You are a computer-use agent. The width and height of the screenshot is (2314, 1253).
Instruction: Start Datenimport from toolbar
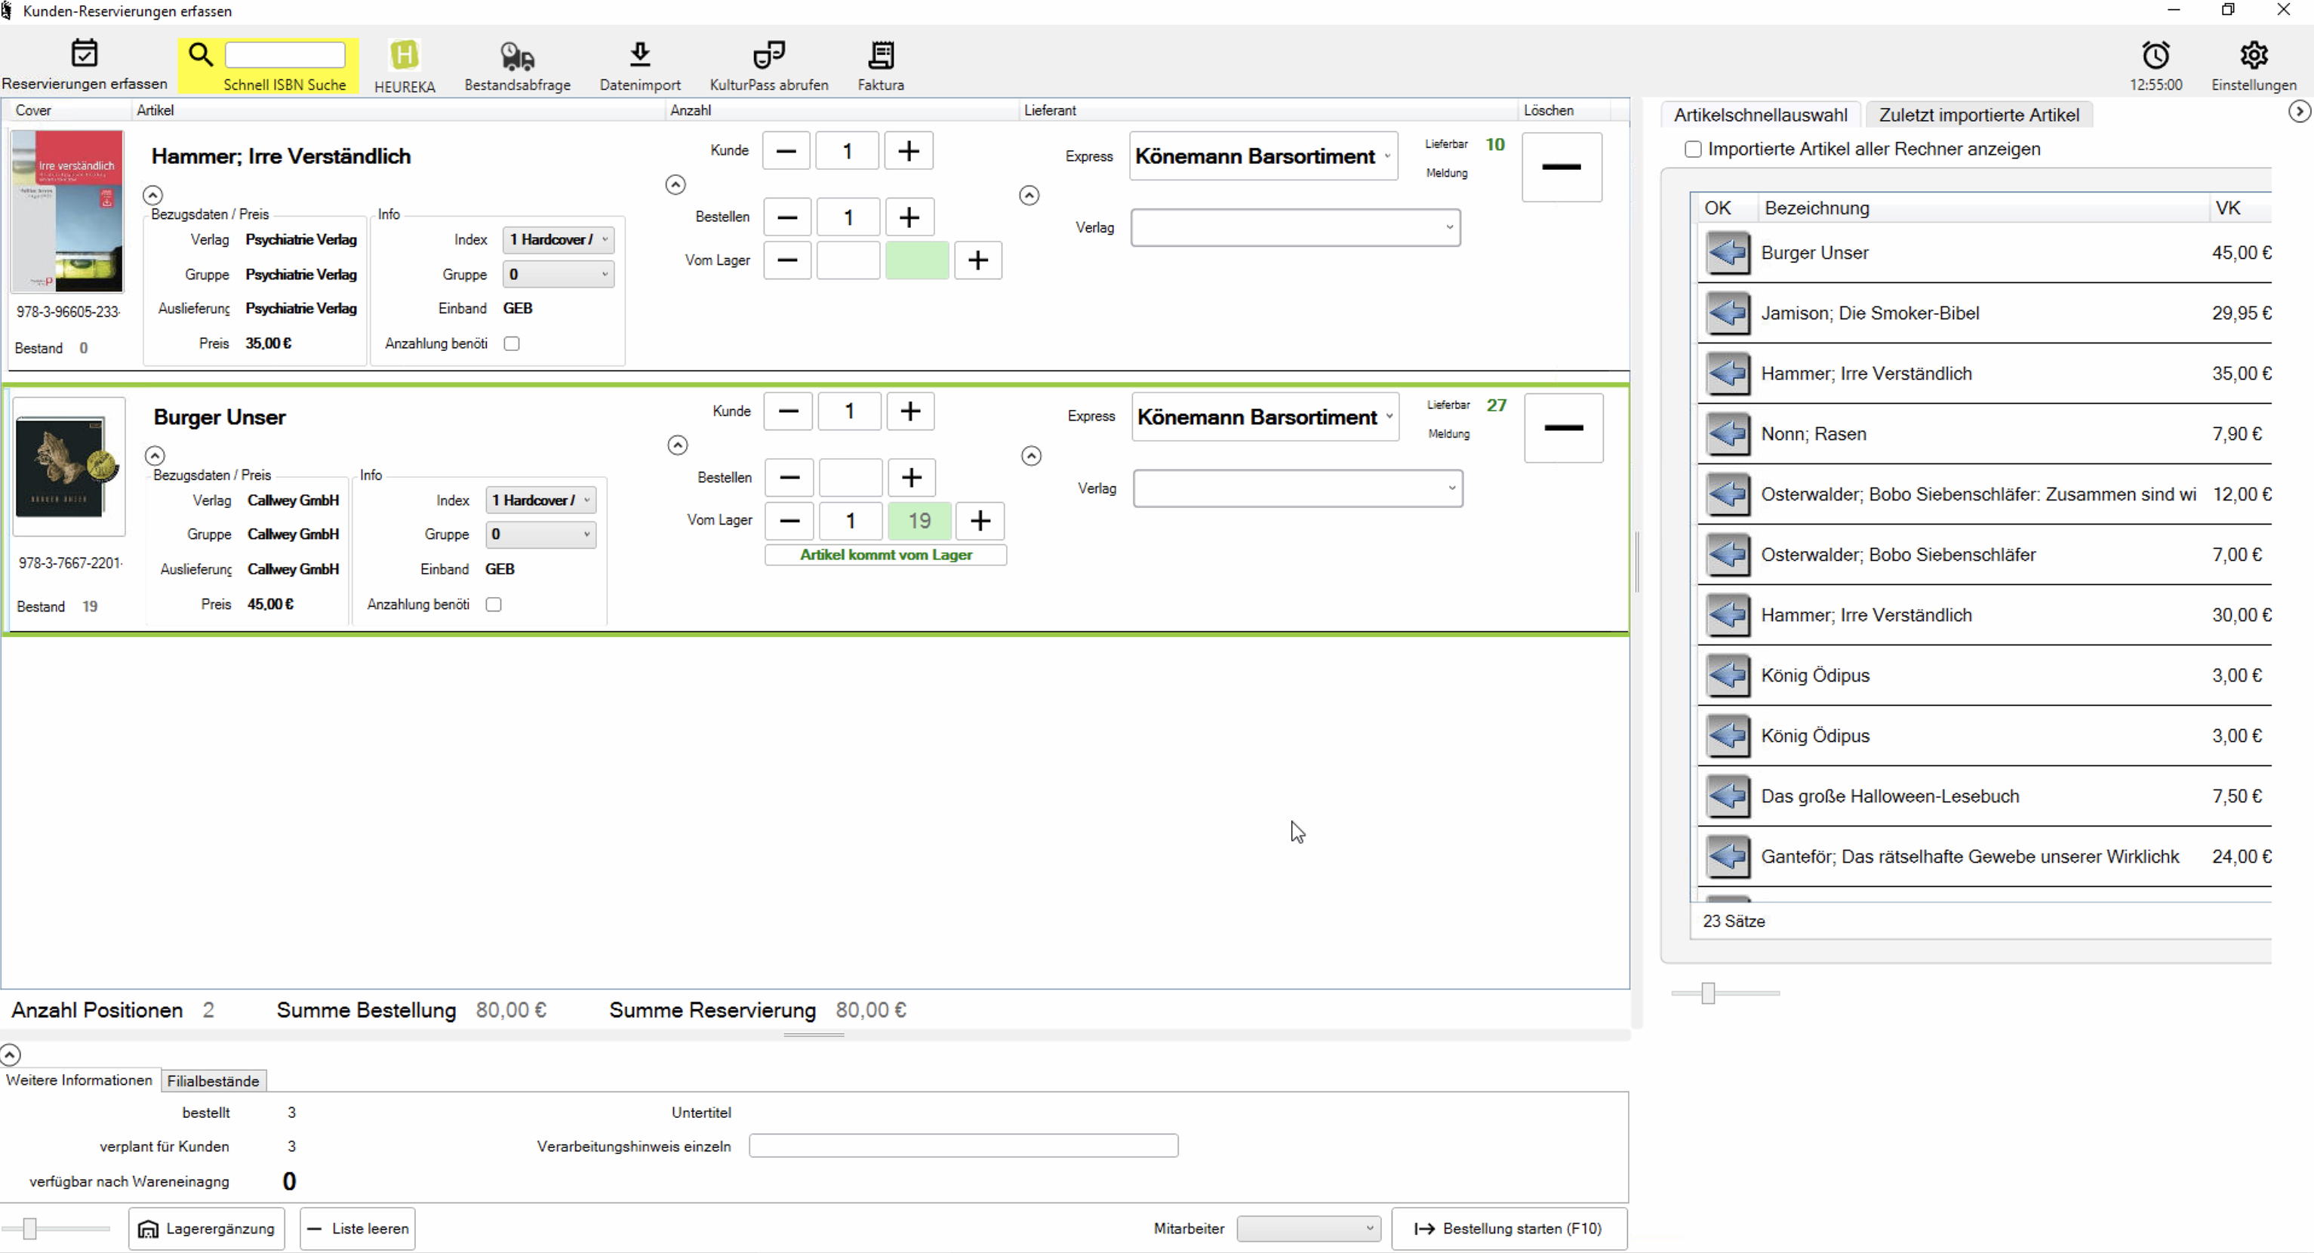pyautogui.click(x=639, y=66)
